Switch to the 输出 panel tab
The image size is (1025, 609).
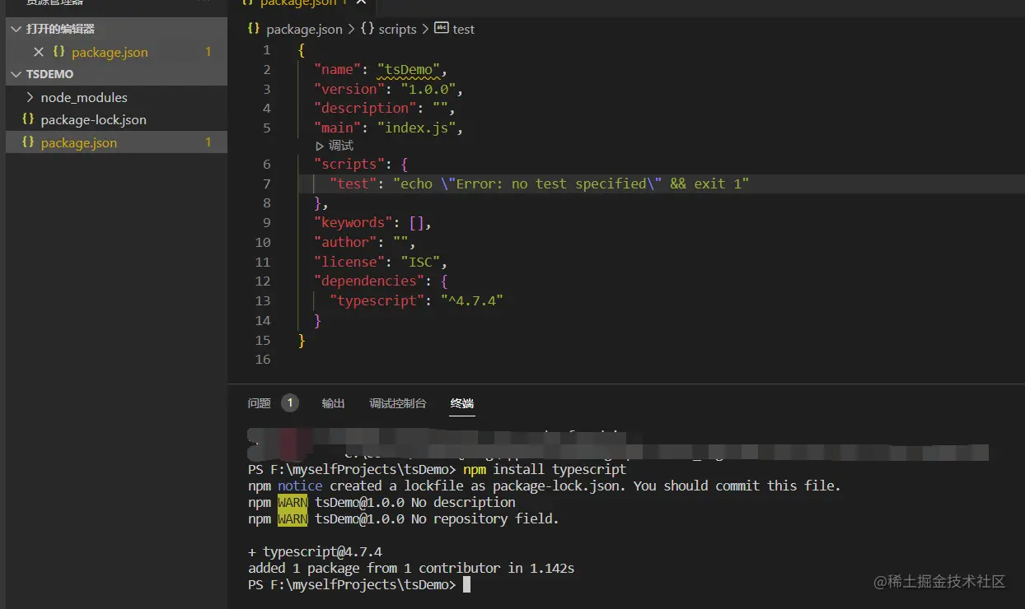[x=334, y=403]
